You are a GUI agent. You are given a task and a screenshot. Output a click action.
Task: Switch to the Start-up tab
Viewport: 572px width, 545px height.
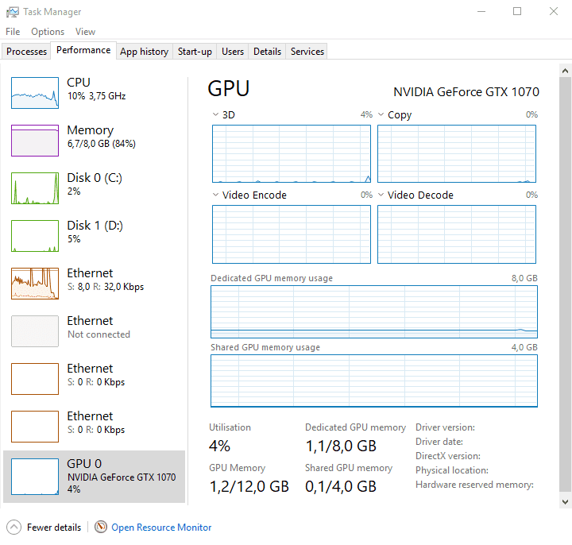(195, 52)
